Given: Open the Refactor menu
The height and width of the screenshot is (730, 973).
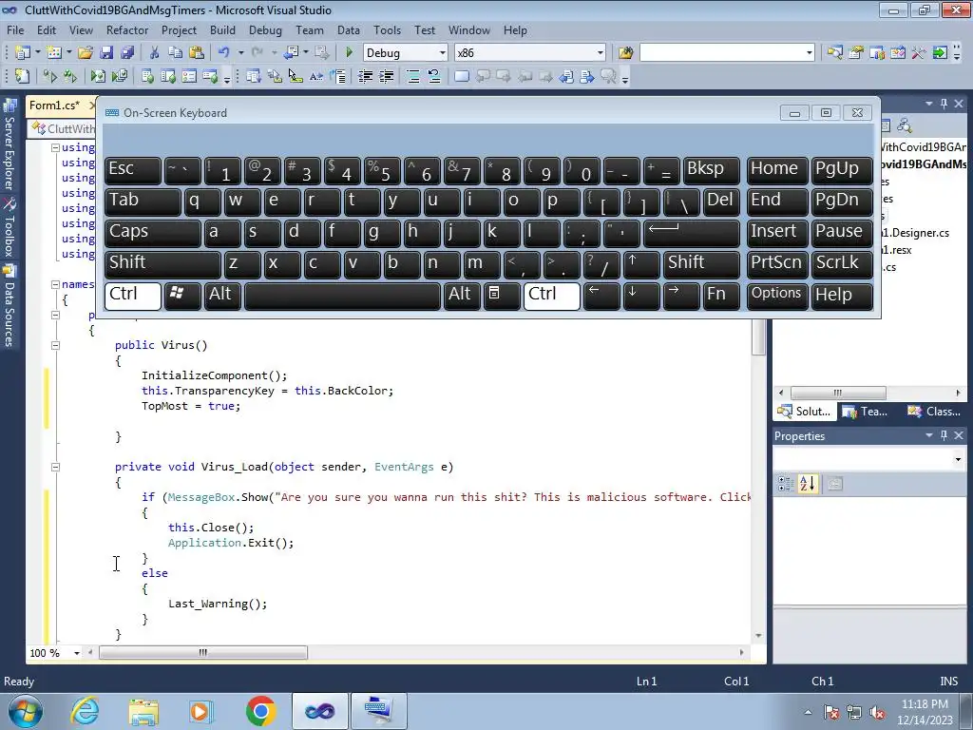Looking at the screenshot, I should 127,29.
